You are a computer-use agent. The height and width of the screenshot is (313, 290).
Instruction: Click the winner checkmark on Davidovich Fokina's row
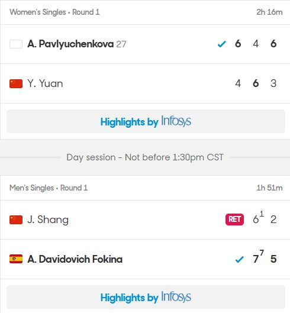click(x=239, y=259)
